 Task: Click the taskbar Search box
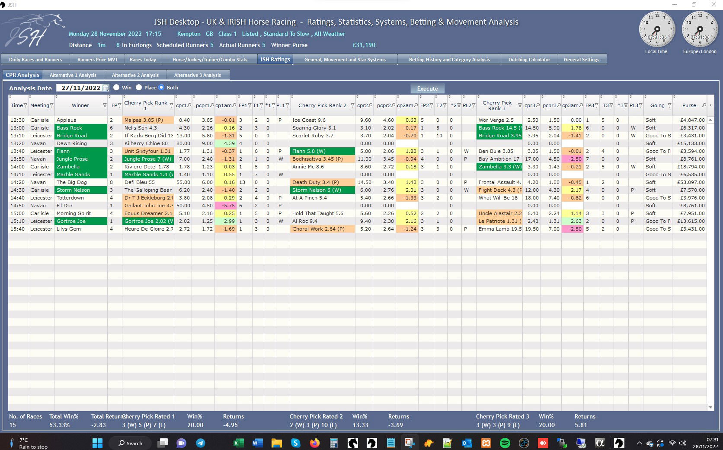pos(130,443)
